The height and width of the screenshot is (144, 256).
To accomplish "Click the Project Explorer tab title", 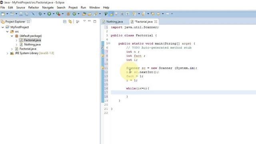I will (x=15, y=22).
